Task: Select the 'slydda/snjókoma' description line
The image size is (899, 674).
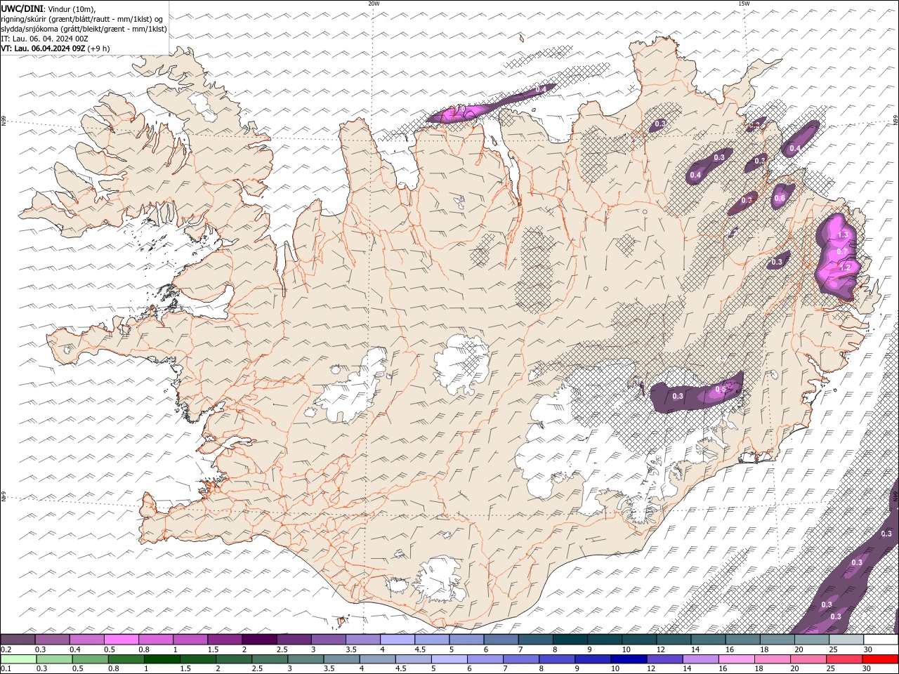Action: point(84,29)
